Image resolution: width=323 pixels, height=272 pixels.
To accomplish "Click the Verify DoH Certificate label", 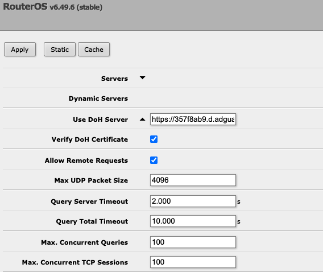I will (x=90, y=139).
